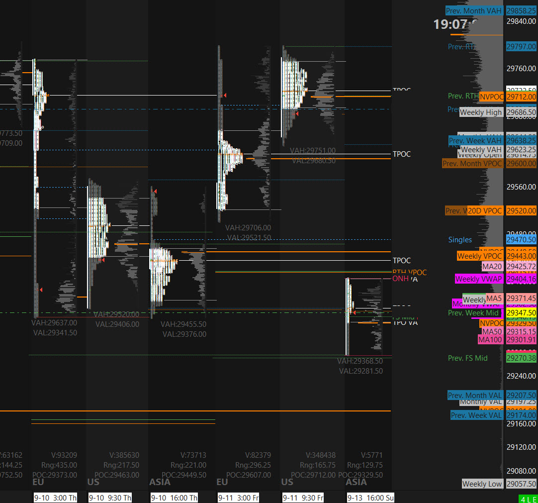Click the Singles 29470.50 level label
The image size is (538, 503).
coord(521,239)
